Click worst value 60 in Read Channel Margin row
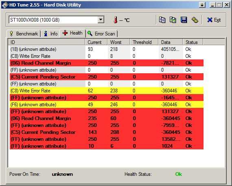Image resolution: width=232 pixels, height=186 pixels. (x=113, y=118)
